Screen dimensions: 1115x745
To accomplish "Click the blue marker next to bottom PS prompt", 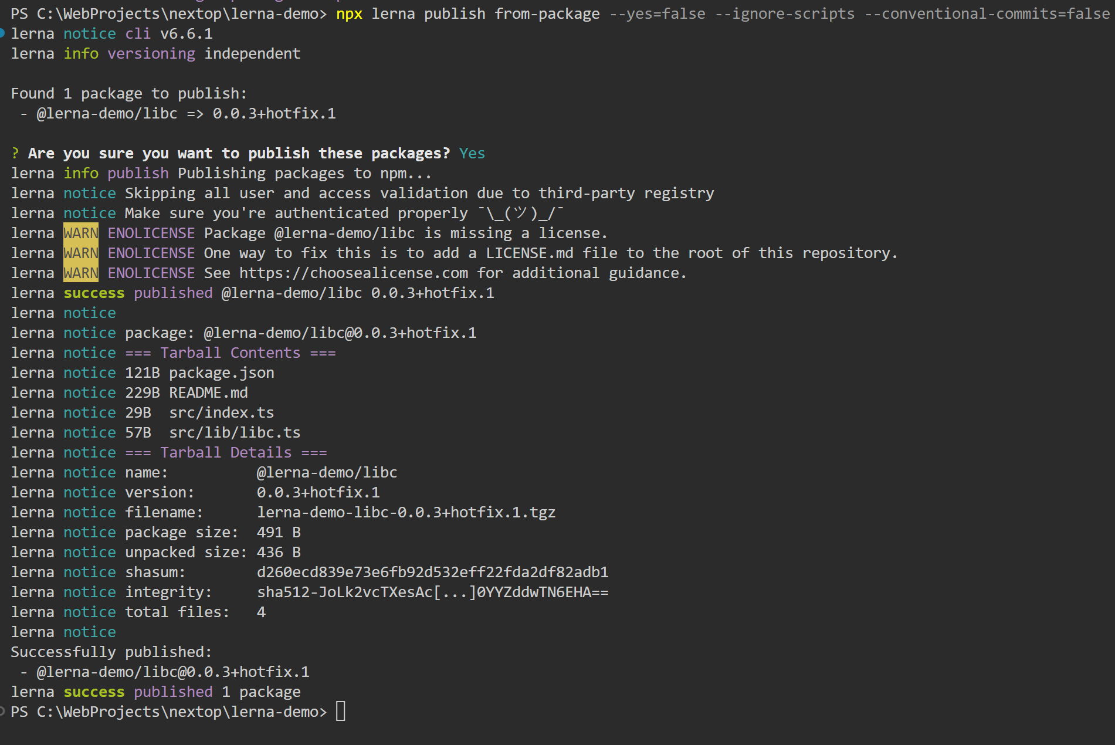I will point(3,711).
